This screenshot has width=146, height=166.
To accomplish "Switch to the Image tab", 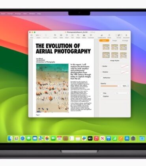I will pyautogui.click(x=114, y=41).
